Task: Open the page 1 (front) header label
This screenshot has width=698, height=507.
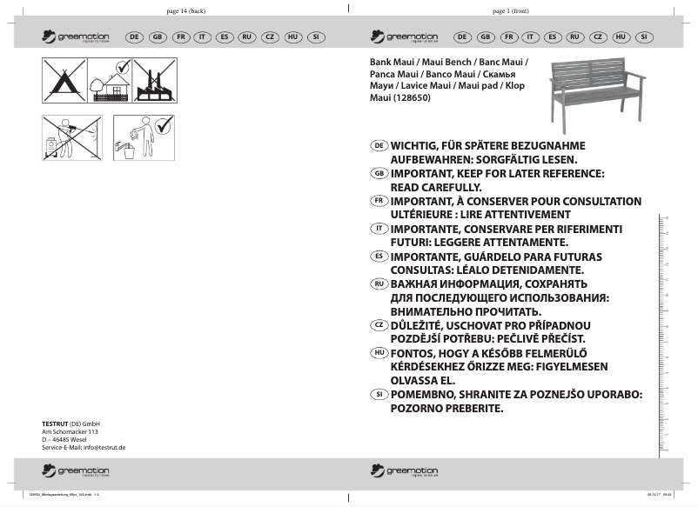Action: 509,10
